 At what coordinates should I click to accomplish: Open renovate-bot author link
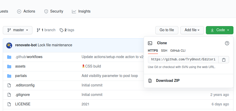pyautogui.click(x=26, y=45)
